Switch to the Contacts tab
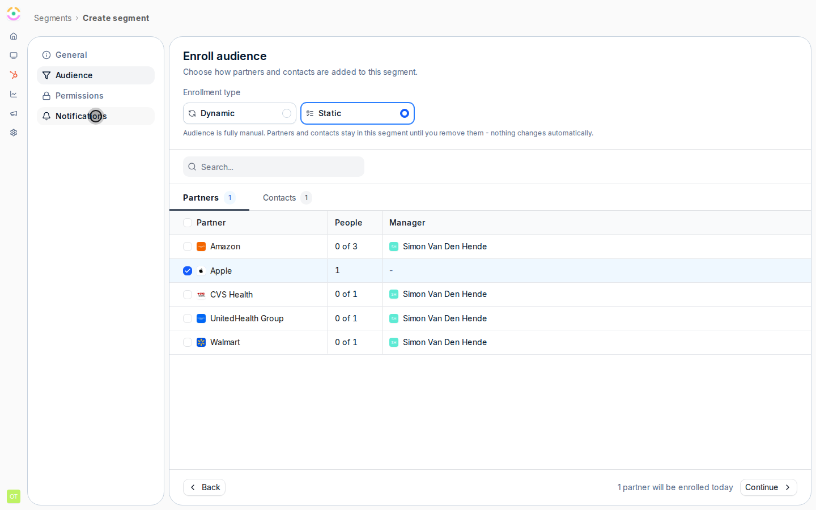The height and width of the screenshot is (510, 816). point(287,198)
